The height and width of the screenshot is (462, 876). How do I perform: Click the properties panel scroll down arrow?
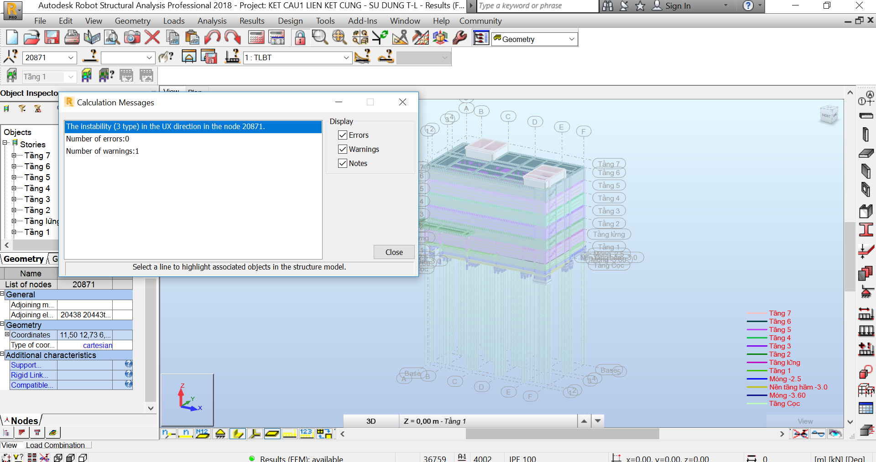[x=151, y=408]
